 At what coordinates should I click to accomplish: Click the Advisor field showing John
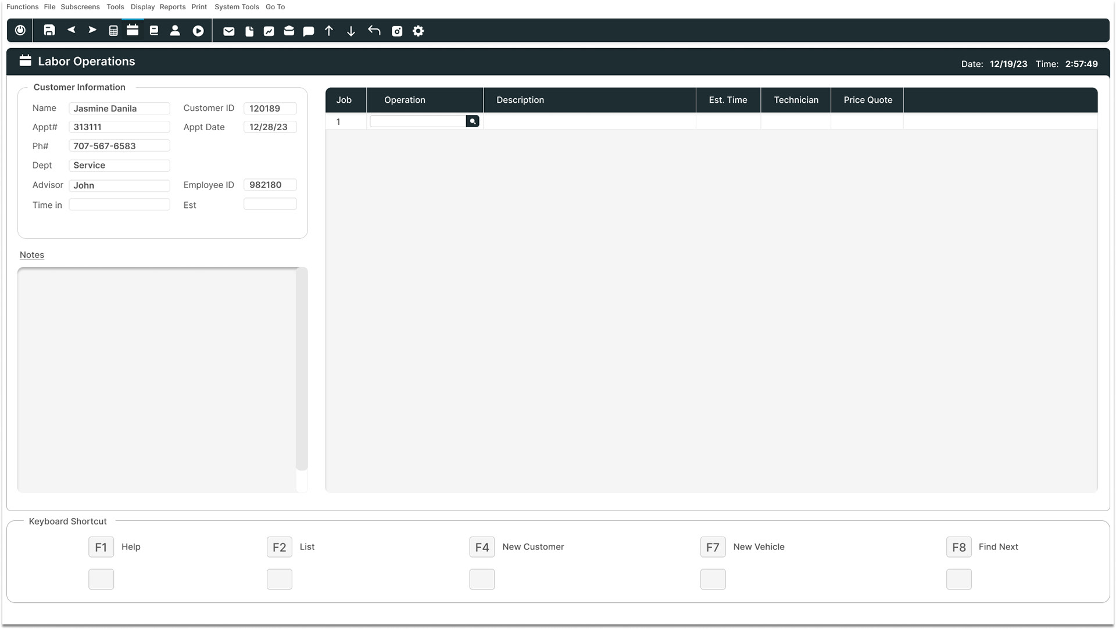119,185
